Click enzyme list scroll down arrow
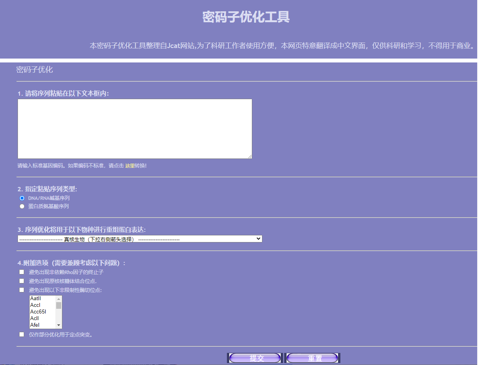The image size is (478, 365). [x=59, y=325]
